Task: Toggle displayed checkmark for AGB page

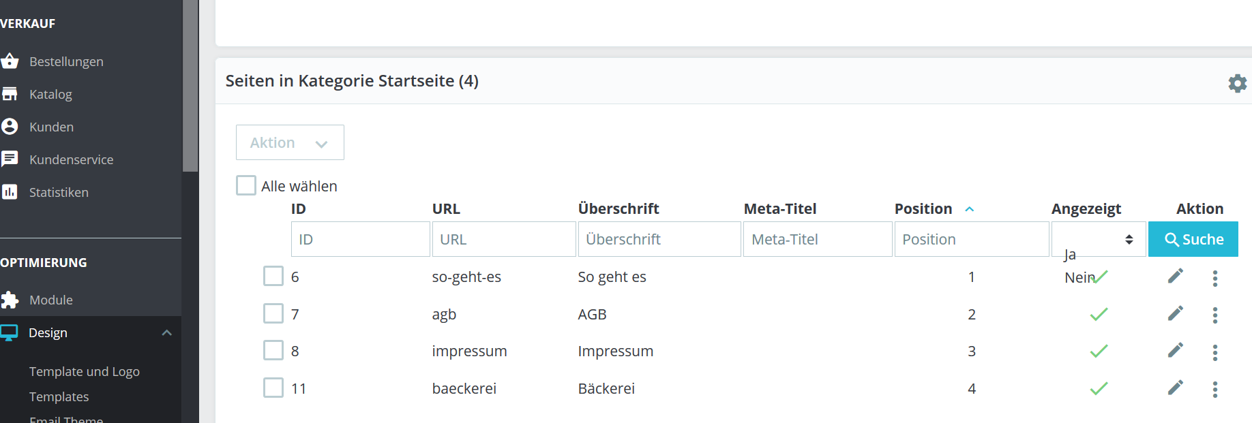Action: 1099,315
